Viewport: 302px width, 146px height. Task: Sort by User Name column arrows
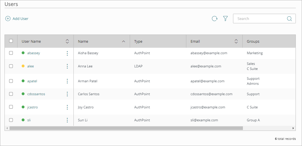point(67,41)
